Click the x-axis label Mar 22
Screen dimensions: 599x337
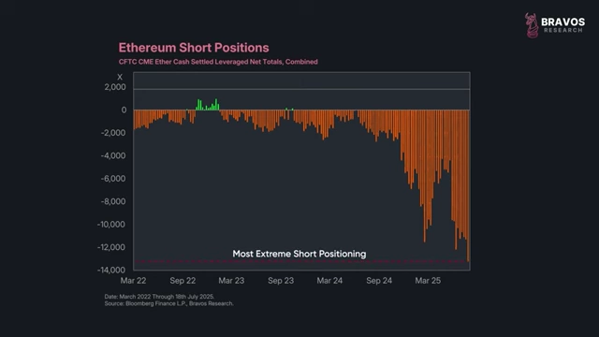tap(133, 281)
